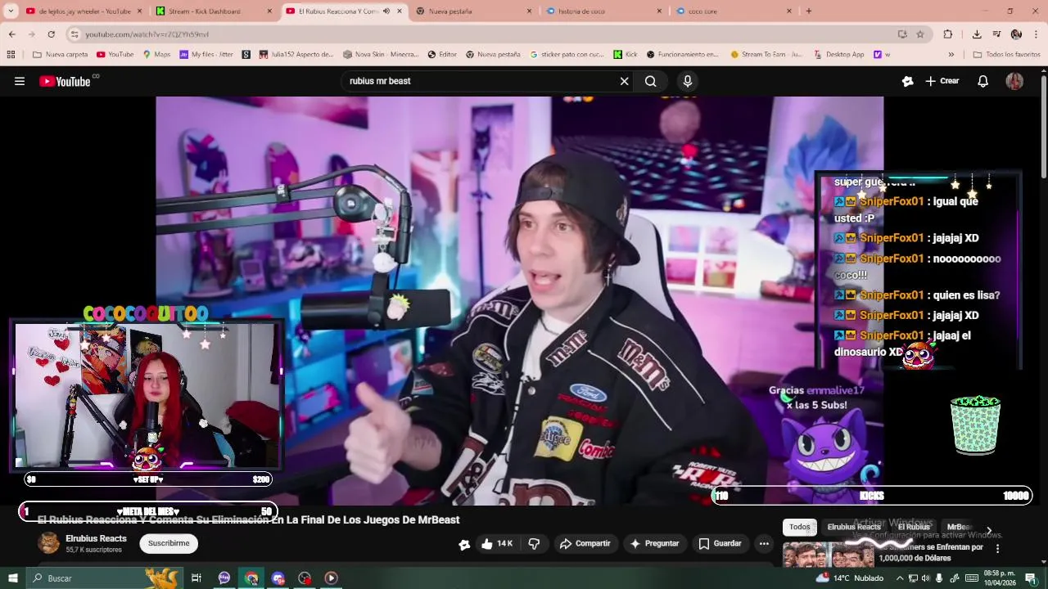Switch to the Stream - Kick Dashboard tab

214,11
